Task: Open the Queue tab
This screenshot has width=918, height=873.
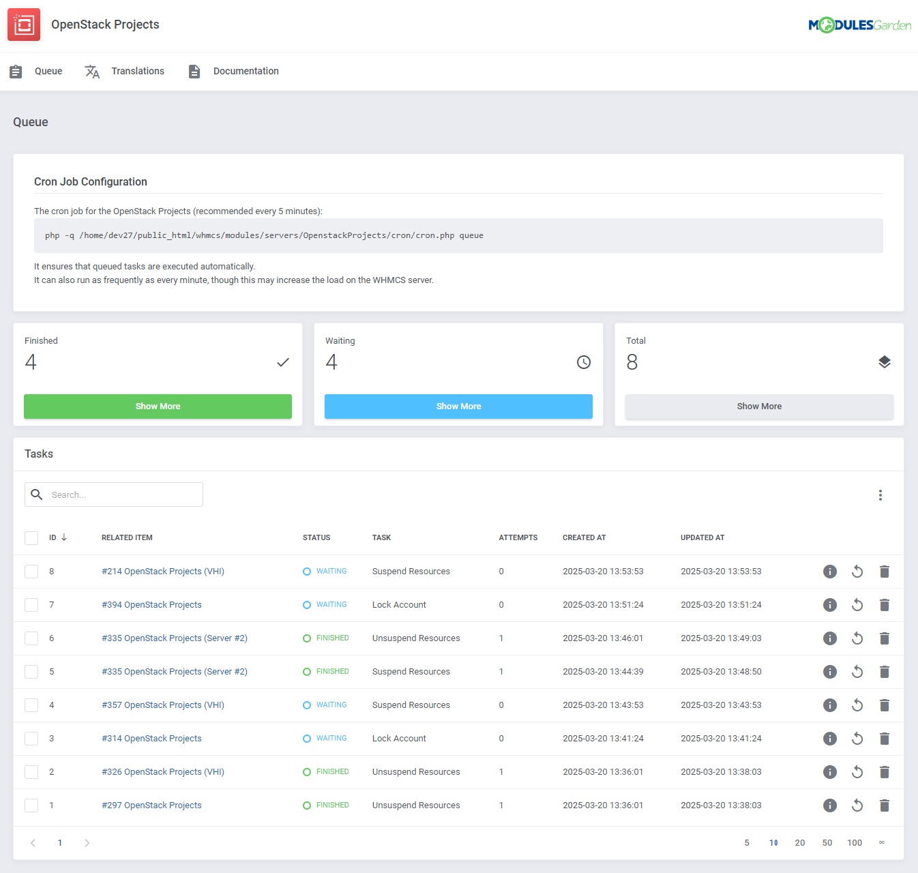Action: coord(35,71)
